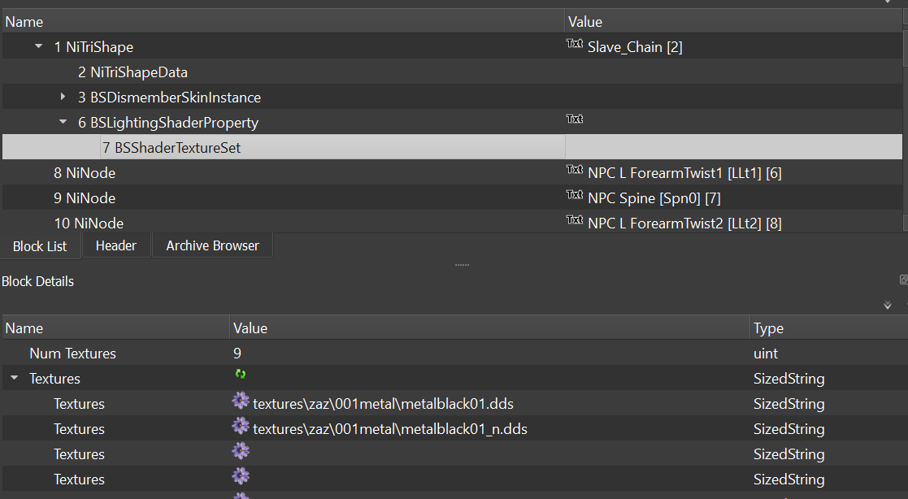The image size is (908, 499).
Task: Select 3 BSDismemberSkinInstance block name
Action: coord(169,98)
